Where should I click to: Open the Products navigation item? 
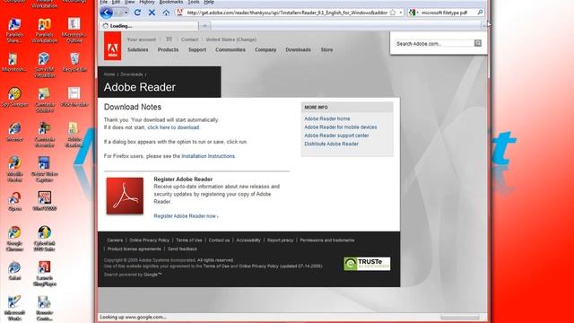(x=168, y=49)
